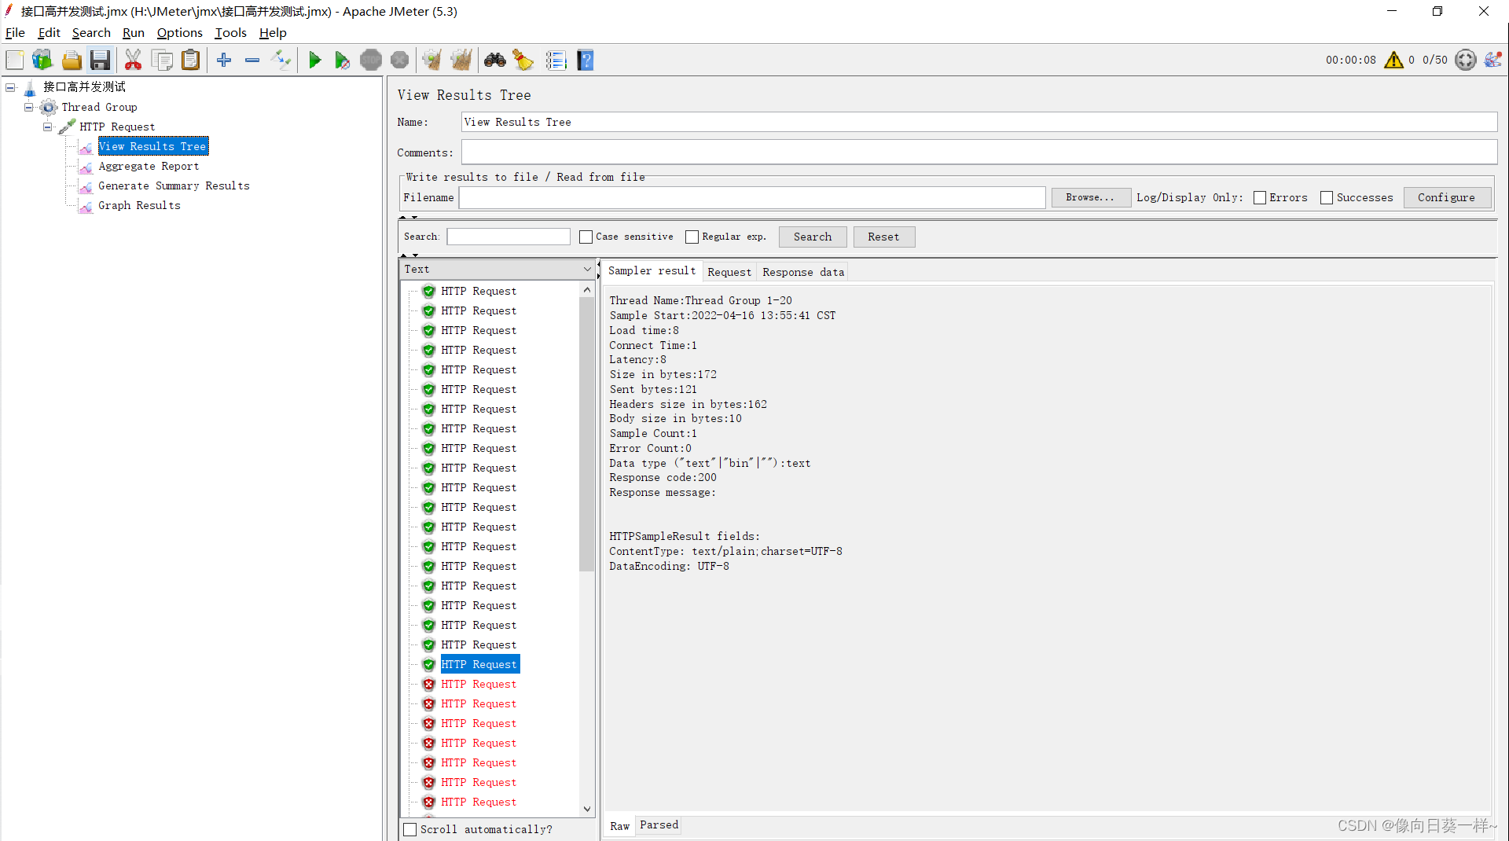Click results list scrollbar up arrow
Screen dimensions: 1509x841
(x=586, y=290)
